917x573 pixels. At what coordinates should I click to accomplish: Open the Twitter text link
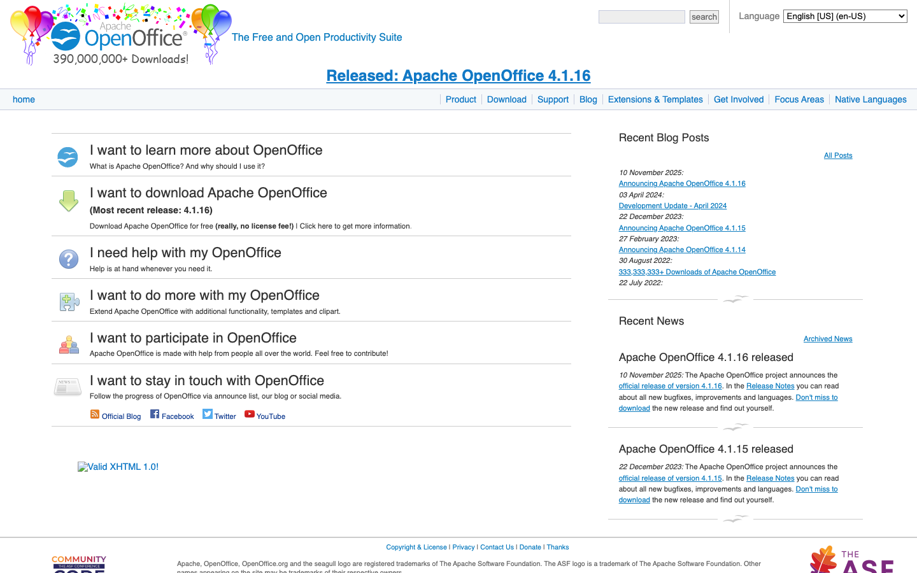click(x=225, y=416)
